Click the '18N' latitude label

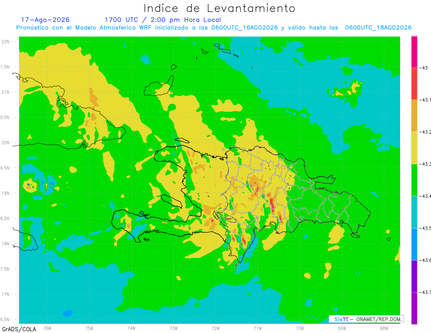[6, 244]
